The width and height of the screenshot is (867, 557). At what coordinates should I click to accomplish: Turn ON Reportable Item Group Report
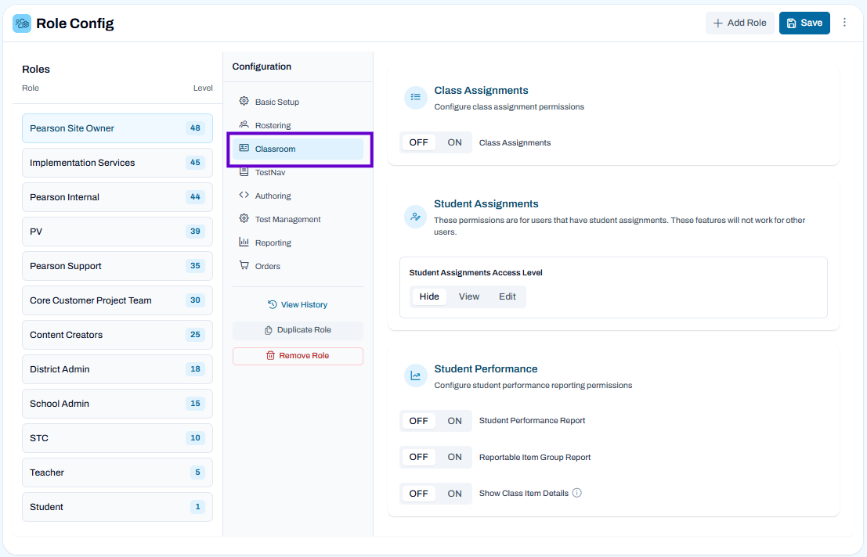point(454,457)
